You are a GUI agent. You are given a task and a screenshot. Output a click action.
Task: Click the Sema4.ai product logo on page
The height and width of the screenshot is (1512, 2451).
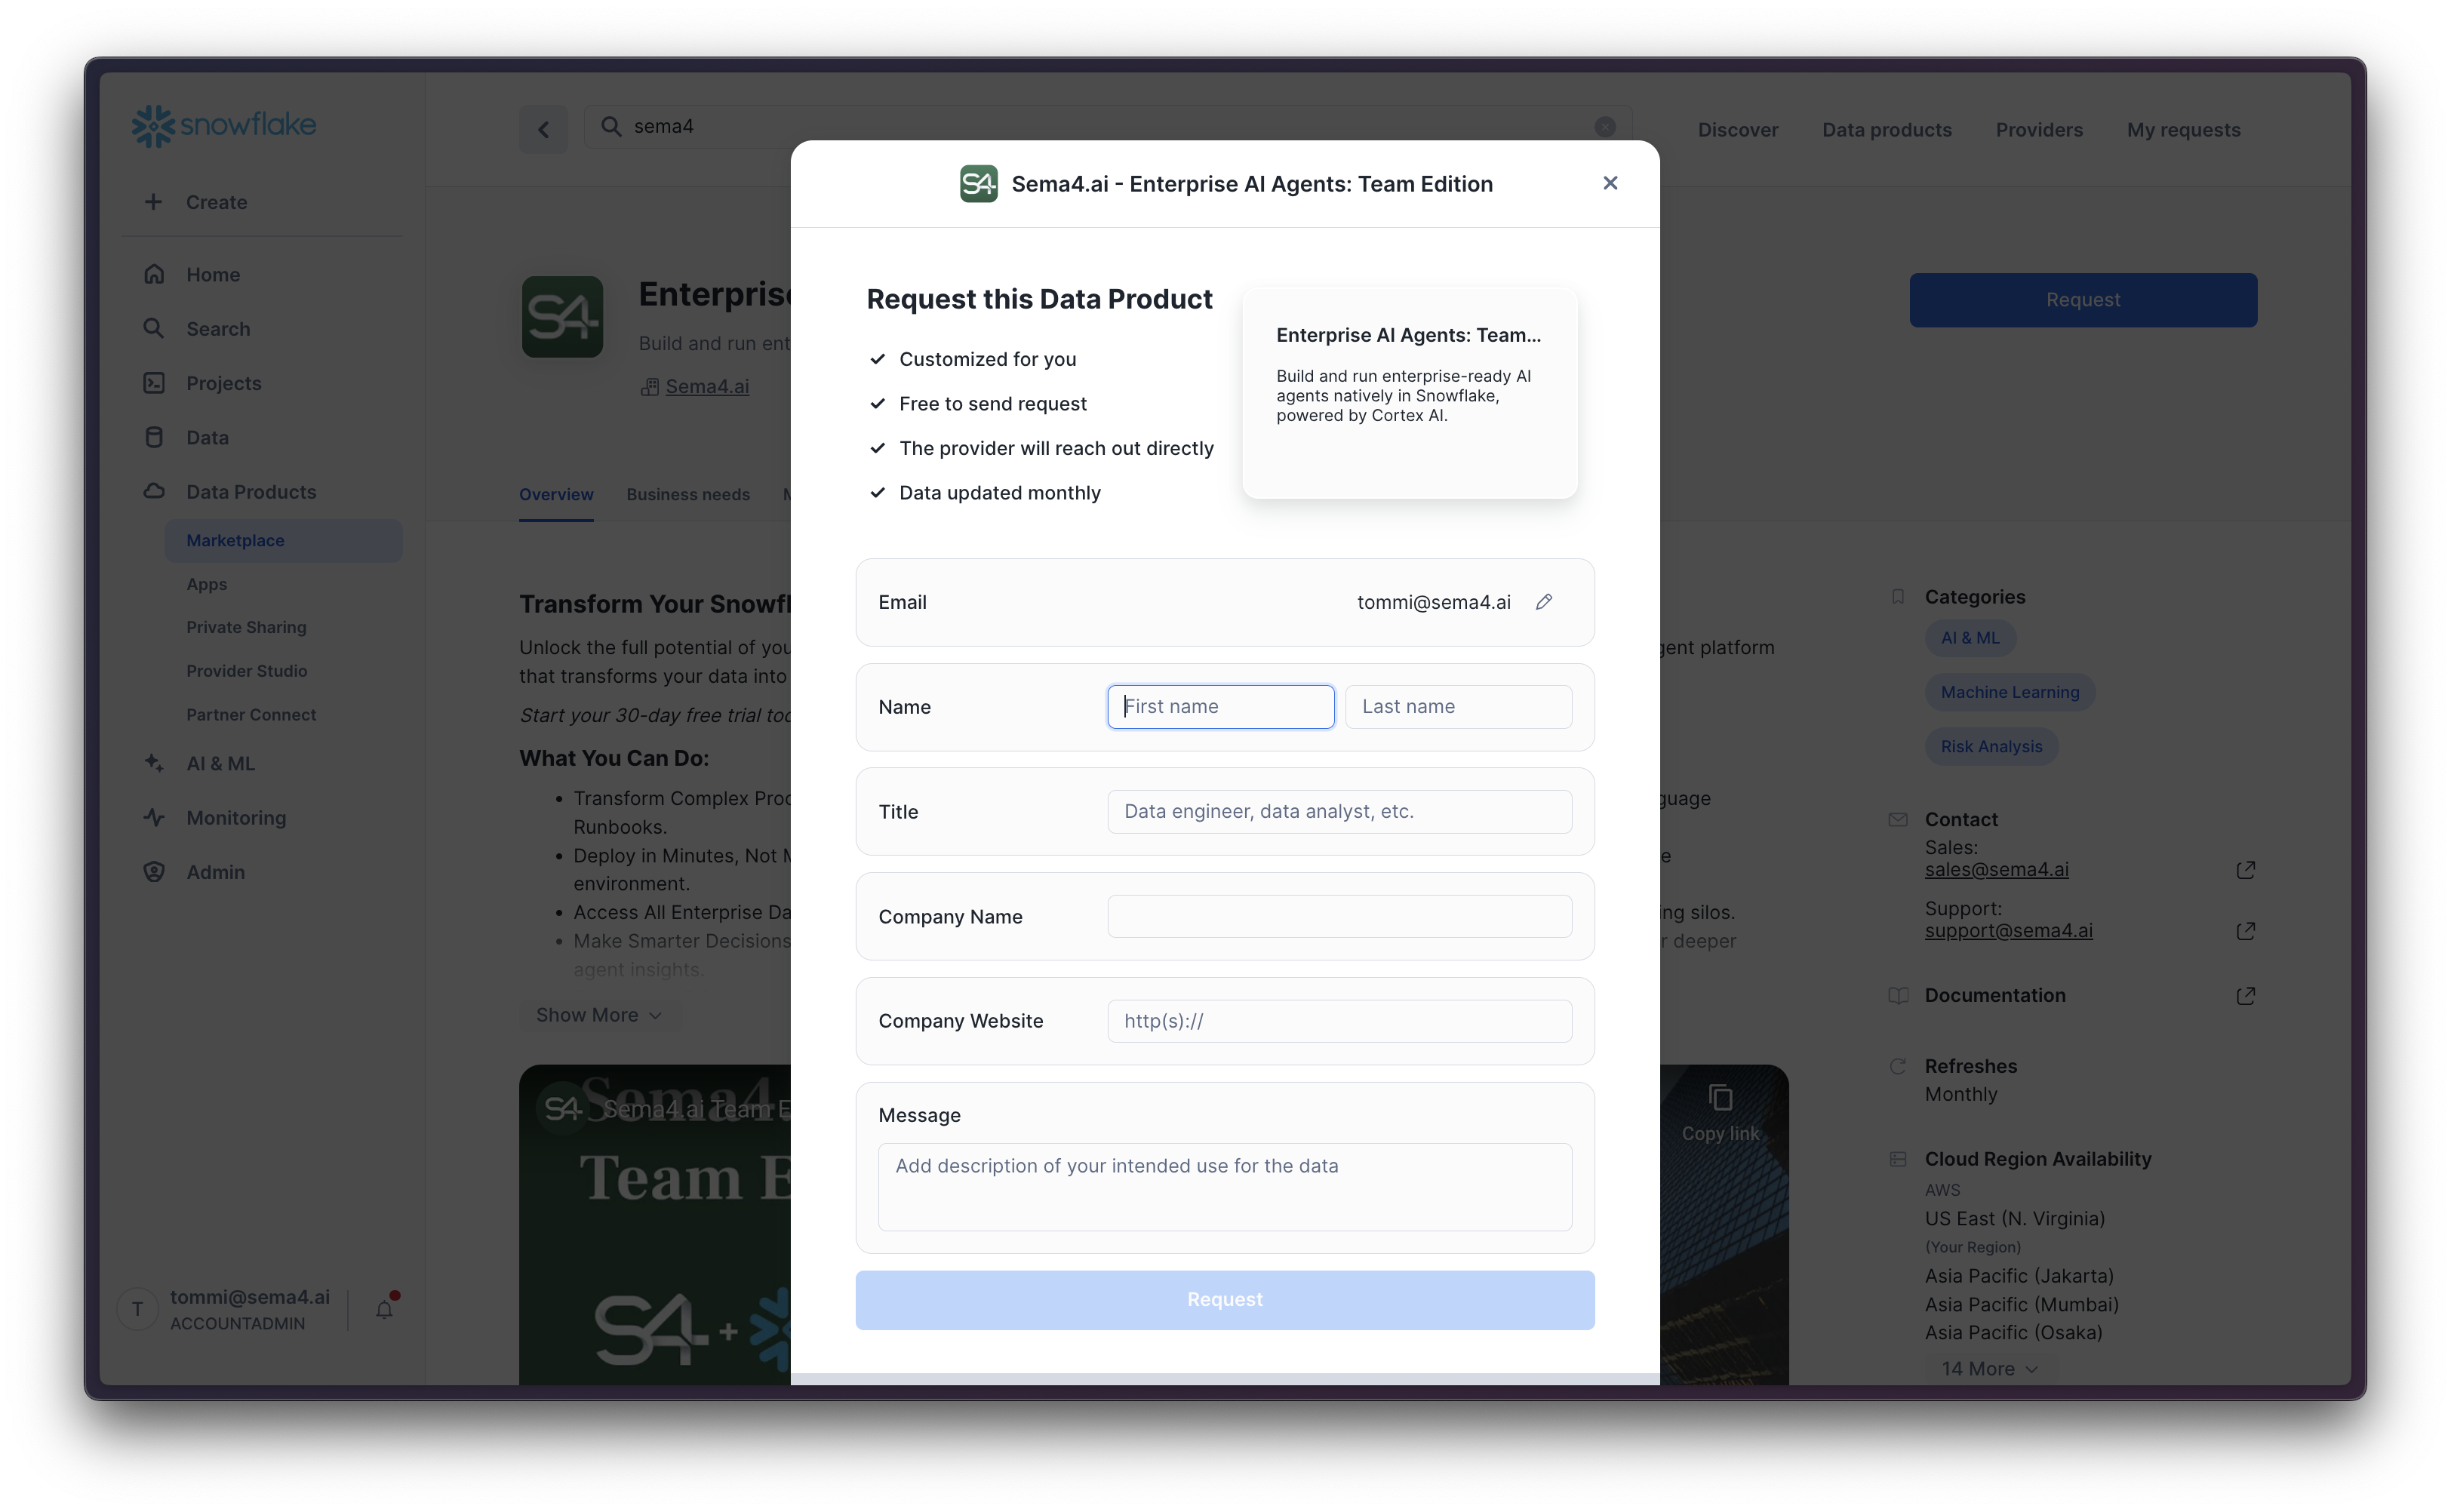(x=562, y=317)
